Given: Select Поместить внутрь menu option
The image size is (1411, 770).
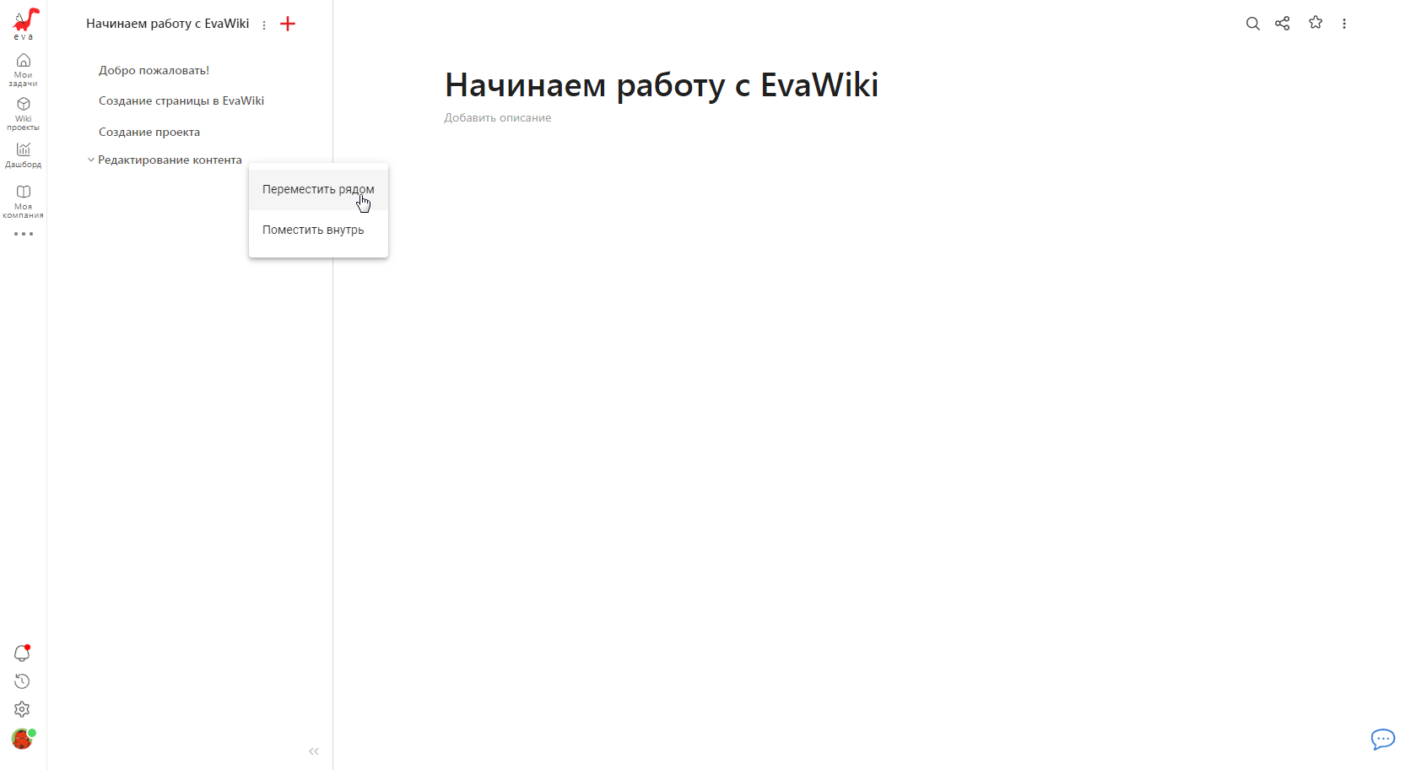Looking at the screenshot, I should (313, 230).
